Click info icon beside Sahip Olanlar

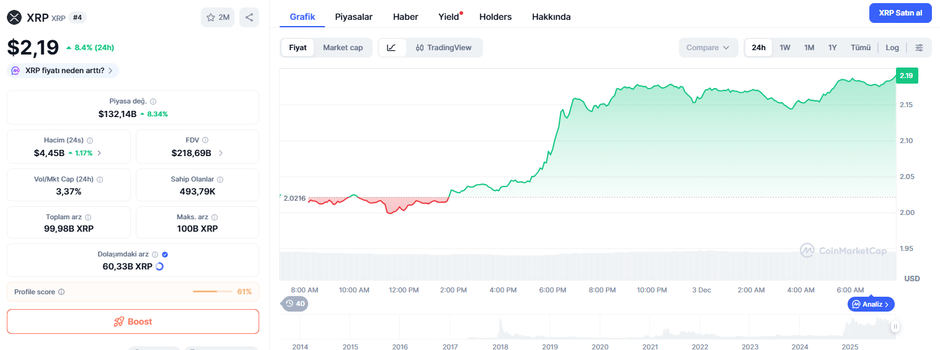tap(220, 180)
